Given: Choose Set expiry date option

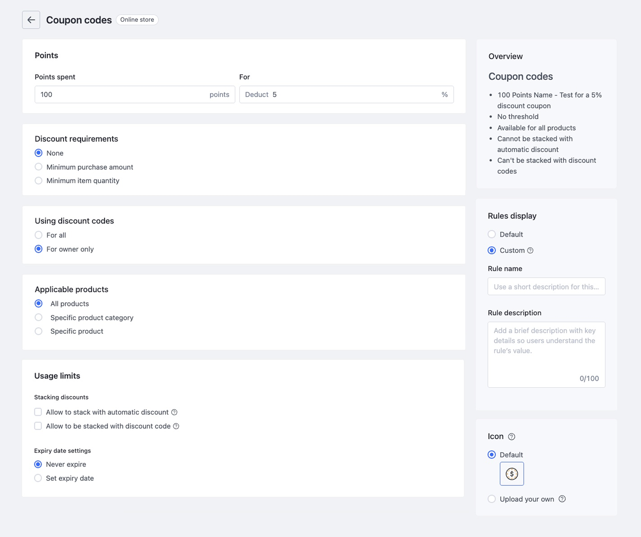Looking at the screenshot, I should [x=38, y=478].
